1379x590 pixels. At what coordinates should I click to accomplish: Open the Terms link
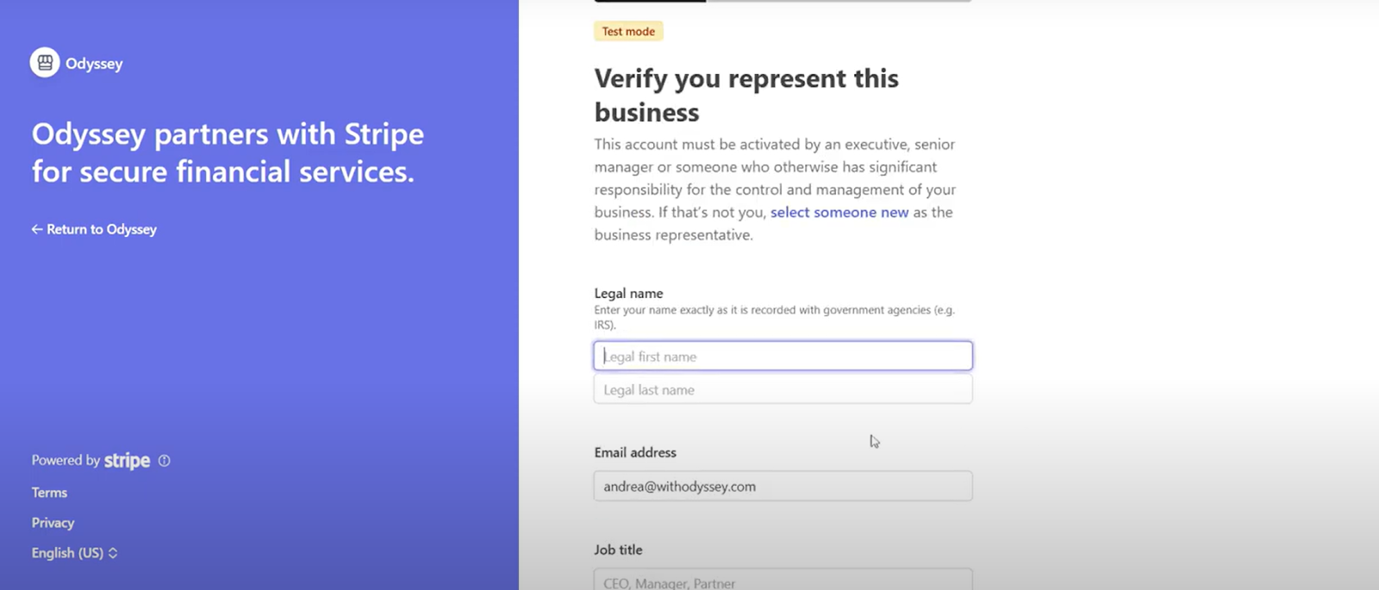(49, 493)
